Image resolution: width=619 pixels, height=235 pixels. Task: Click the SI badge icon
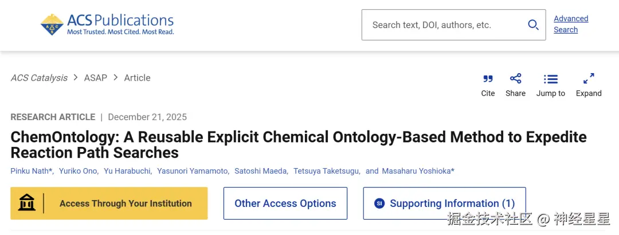click(379, 204)
